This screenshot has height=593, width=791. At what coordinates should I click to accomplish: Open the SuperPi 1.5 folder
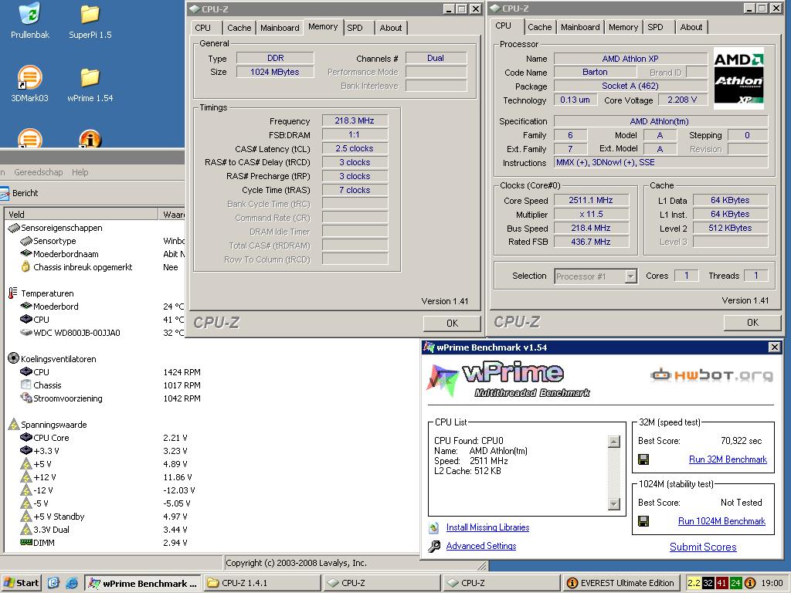(90, 14)
